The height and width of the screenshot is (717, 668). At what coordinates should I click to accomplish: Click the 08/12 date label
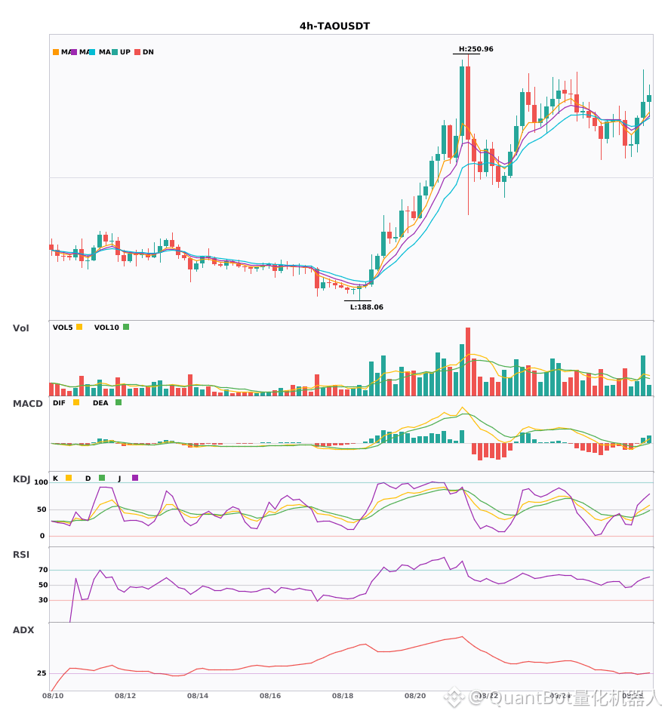coord(125,696)
